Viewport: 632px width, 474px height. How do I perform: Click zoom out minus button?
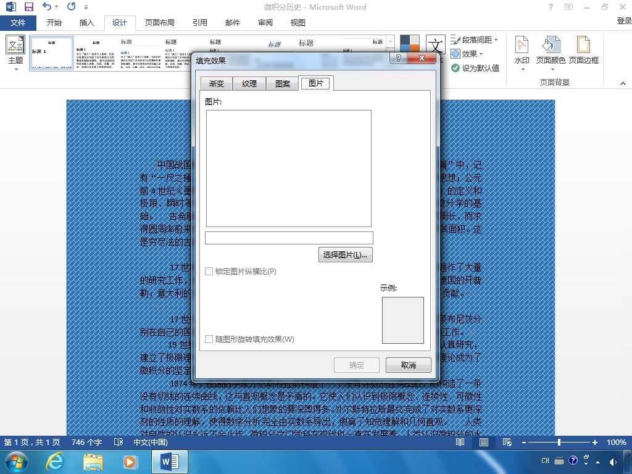click(x=524, y=442)
